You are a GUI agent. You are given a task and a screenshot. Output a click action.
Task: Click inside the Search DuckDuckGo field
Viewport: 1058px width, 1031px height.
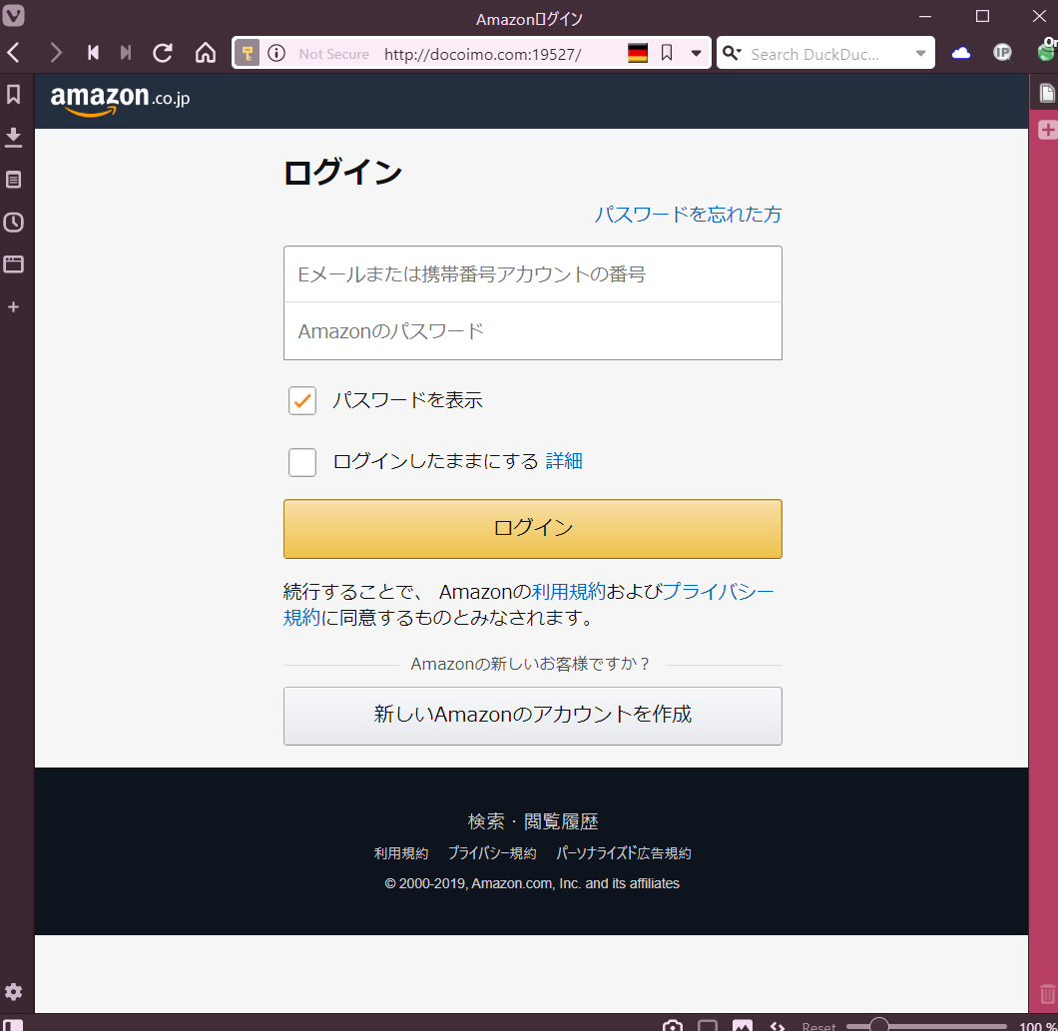826,54
